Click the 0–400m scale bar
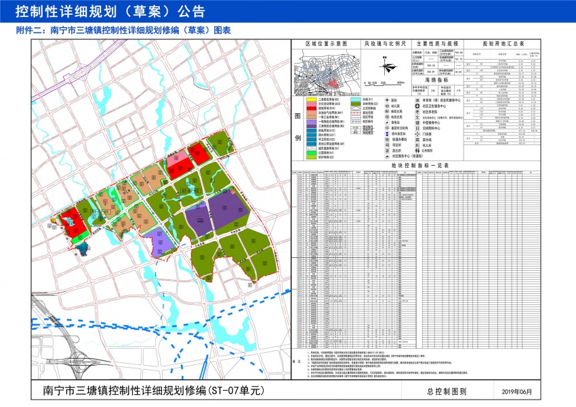Image resolution: width=576 pixels, height=407 pixels. click(384, 83)
